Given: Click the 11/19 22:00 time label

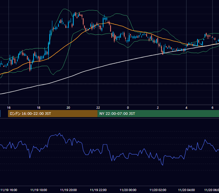Looking at the screenshot, I should tap(98, 190).
